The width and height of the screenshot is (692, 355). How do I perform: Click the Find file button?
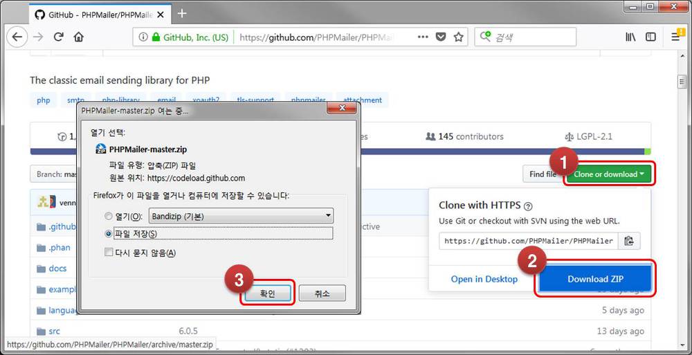[543, 174]
